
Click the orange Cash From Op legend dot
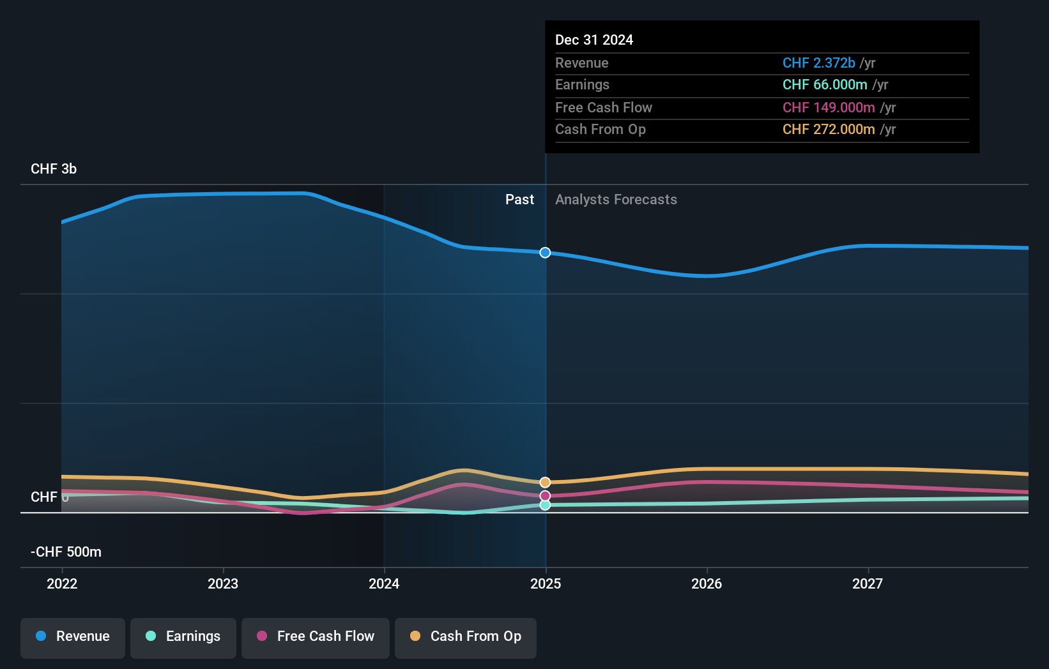point(415,636)
